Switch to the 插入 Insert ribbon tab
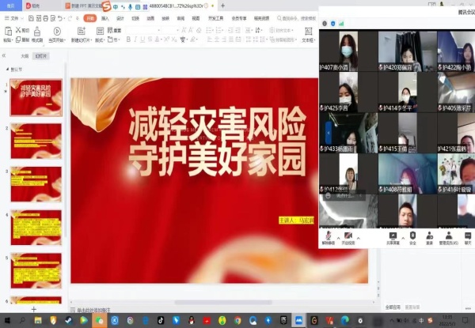Image resolution: width=475 pixels, height=328 pixels. (105, 17)
